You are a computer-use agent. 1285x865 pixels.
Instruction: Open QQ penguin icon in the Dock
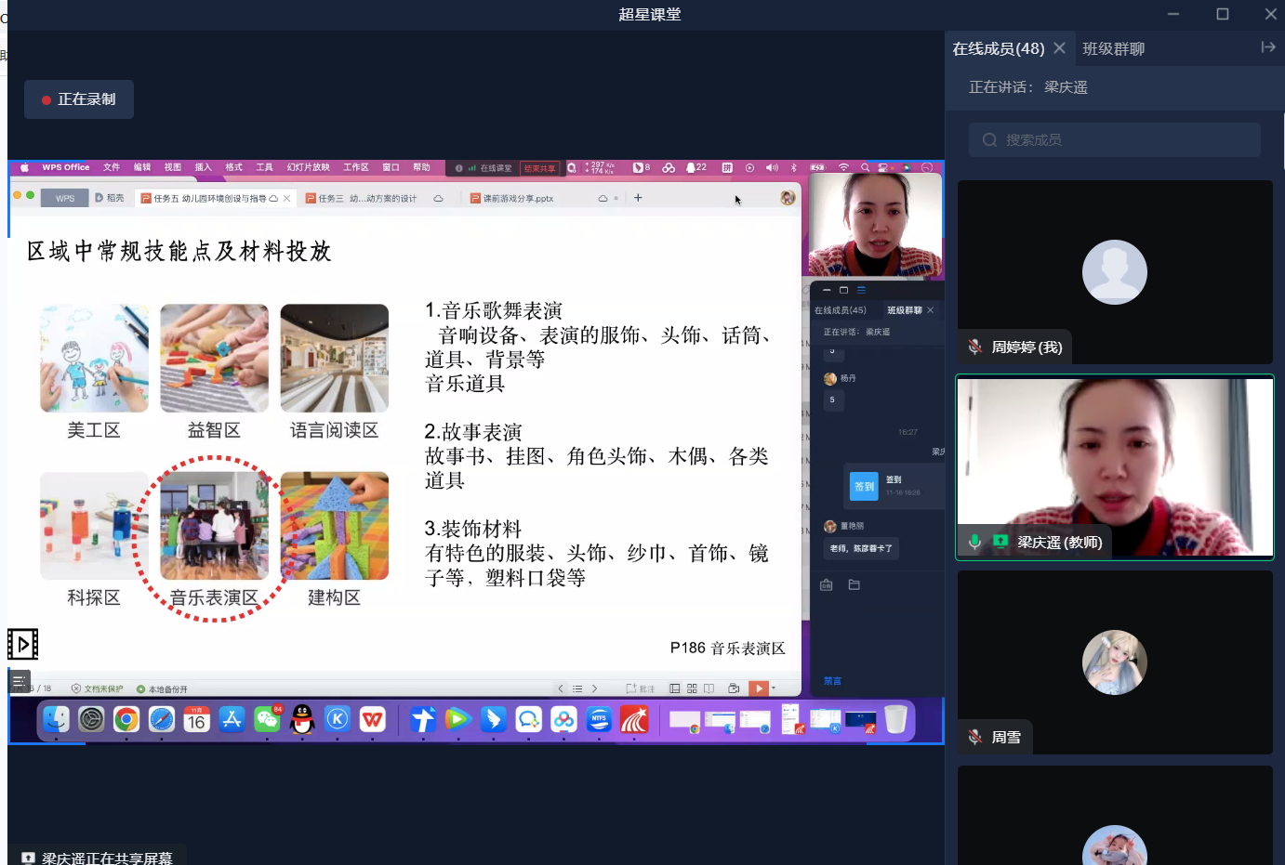click(x=302, y=719)
